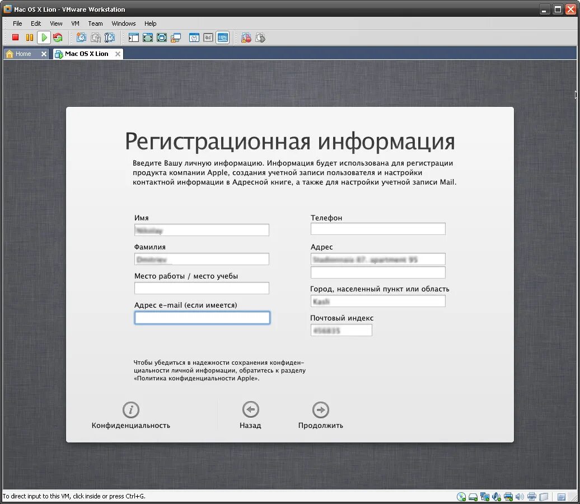The image size is (580, 504).
Task: Click the Город, населенный пункт field
Action: [378, 301]
